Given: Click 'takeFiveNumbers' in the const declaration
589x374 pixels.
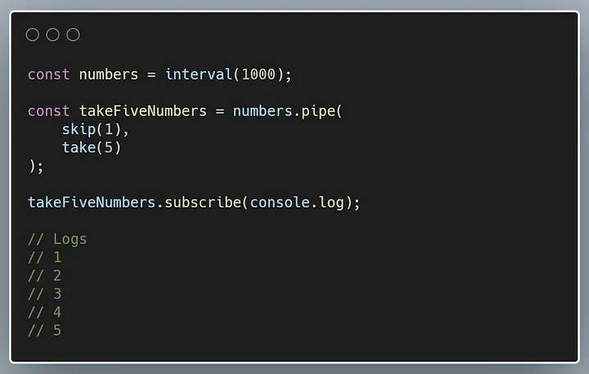Looking at the screenshot, I should pyautogui.click(x=142, y=110).
